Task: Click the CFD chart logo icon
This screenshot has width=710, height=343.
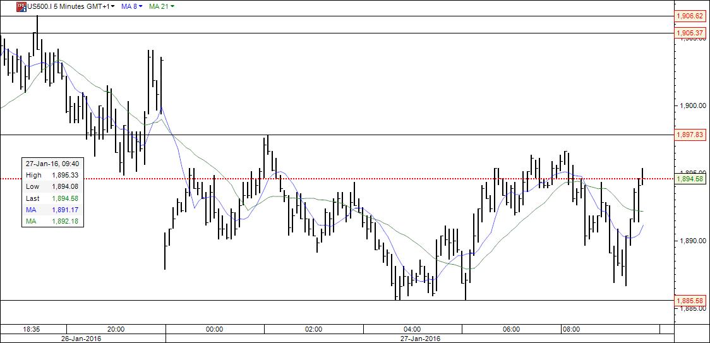Action: [21, 6]
